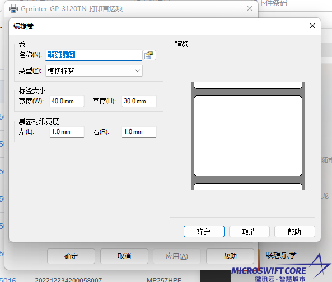Click the 联想乐学 text in background
332x282 pixels.
coord(281,255)
